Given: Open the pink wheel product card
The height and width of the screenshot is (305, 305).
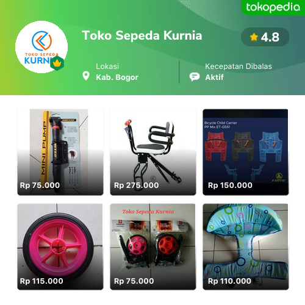Looking at the screenshot, I should pyautogui.click(x=60, y=246).
